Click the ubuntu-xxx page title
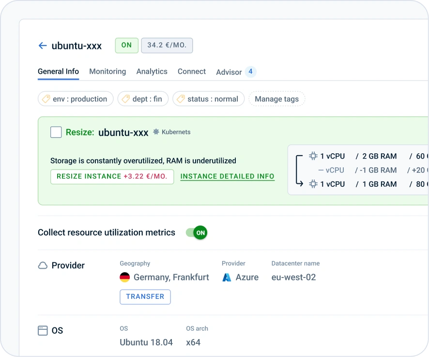 pos(77,46)
